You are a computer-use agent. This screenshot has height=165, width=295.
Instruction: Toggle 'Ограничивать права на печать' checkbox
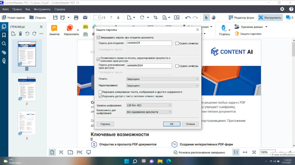tap(98, 59)
